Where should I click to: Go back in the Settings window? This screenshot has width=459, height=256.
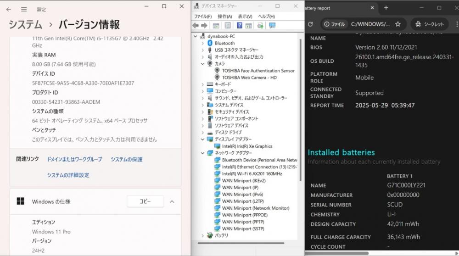pyautogui.click(x=8, y=9)
